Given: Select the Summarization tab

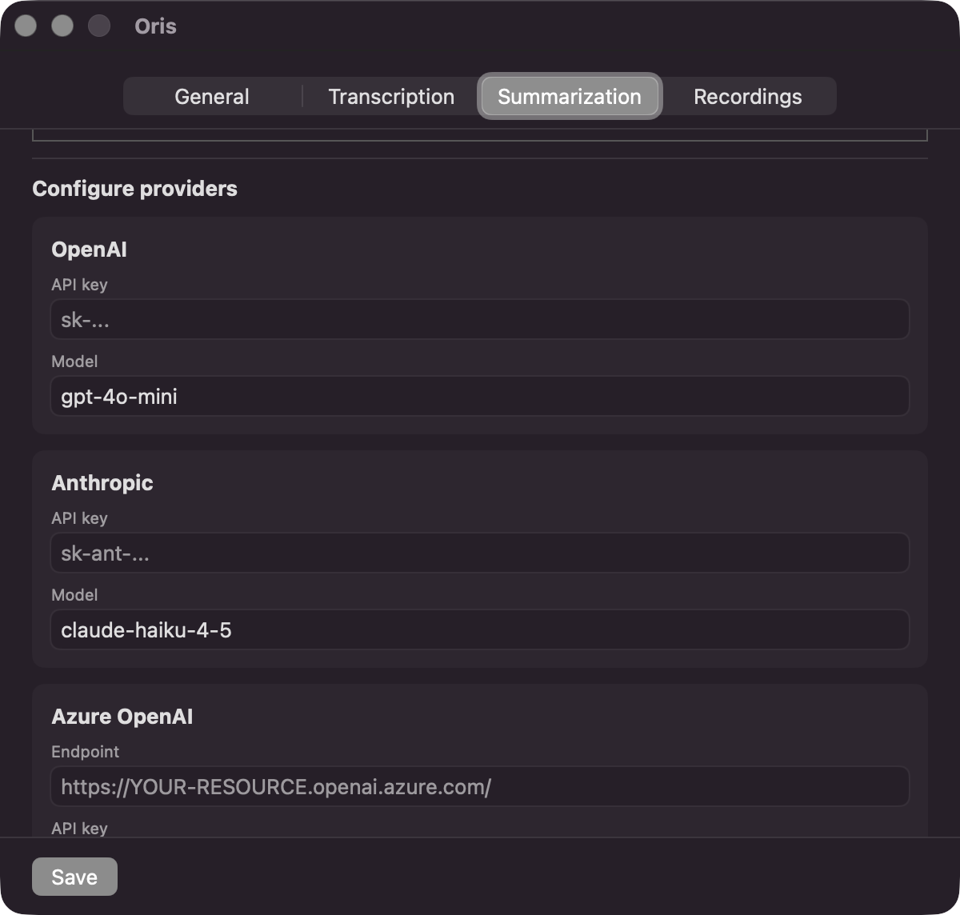Looking at the screenshot, I should (570, 97).
